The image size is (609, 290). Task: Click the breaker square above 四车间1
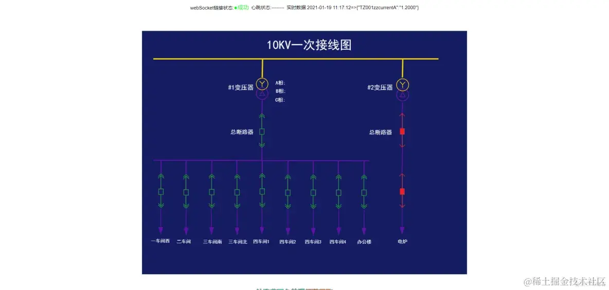coord(262,191)
